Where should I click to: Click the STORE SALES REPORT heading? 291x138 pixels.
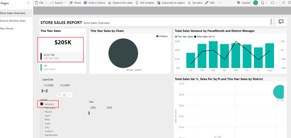61,23
